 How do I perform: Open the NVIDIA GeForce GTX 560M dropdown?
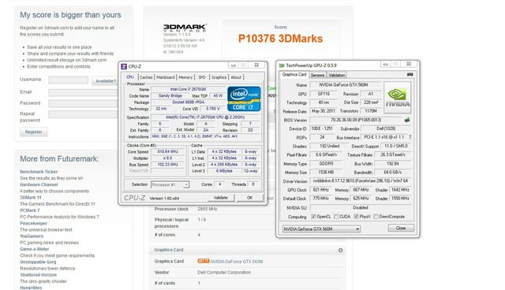pos(321,229)
